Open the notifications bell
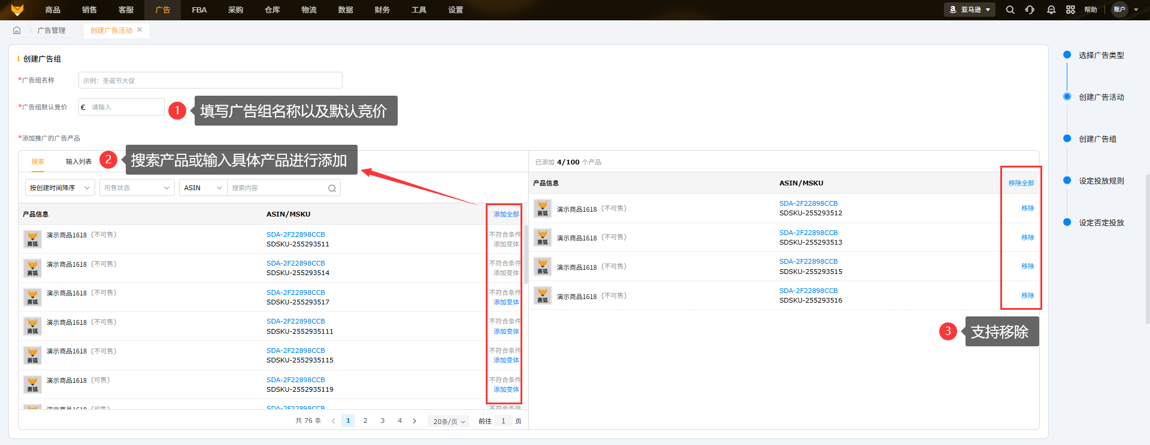Viewport: 1150px width, 445px height. [1051, 10]
